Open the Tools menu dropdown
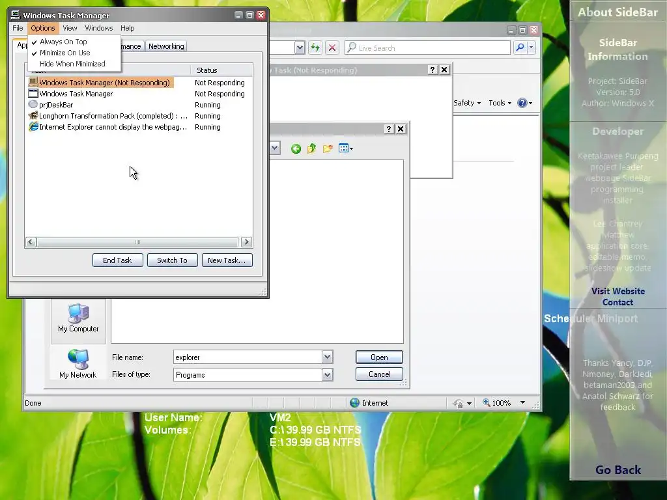 click(500, 103)
